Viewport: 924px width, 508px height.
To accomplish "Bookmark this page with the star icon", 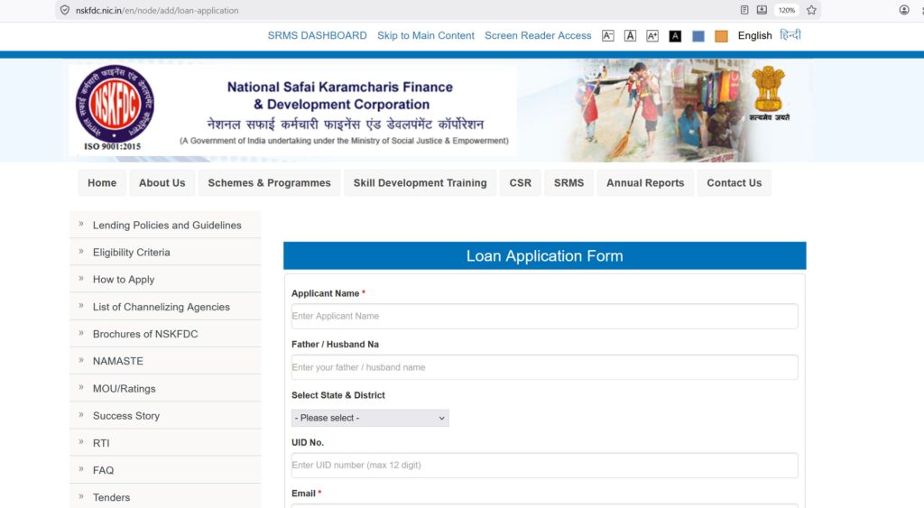I will pos(811,10).
